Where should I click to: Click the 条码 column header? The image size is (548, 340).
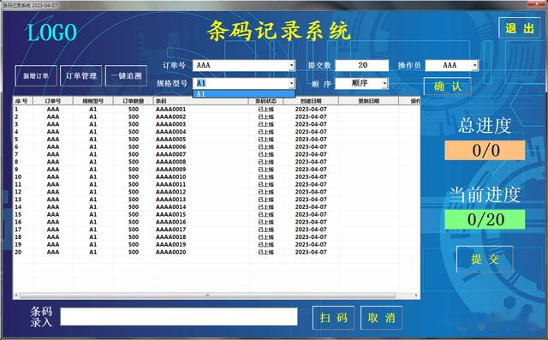point(201,101)
